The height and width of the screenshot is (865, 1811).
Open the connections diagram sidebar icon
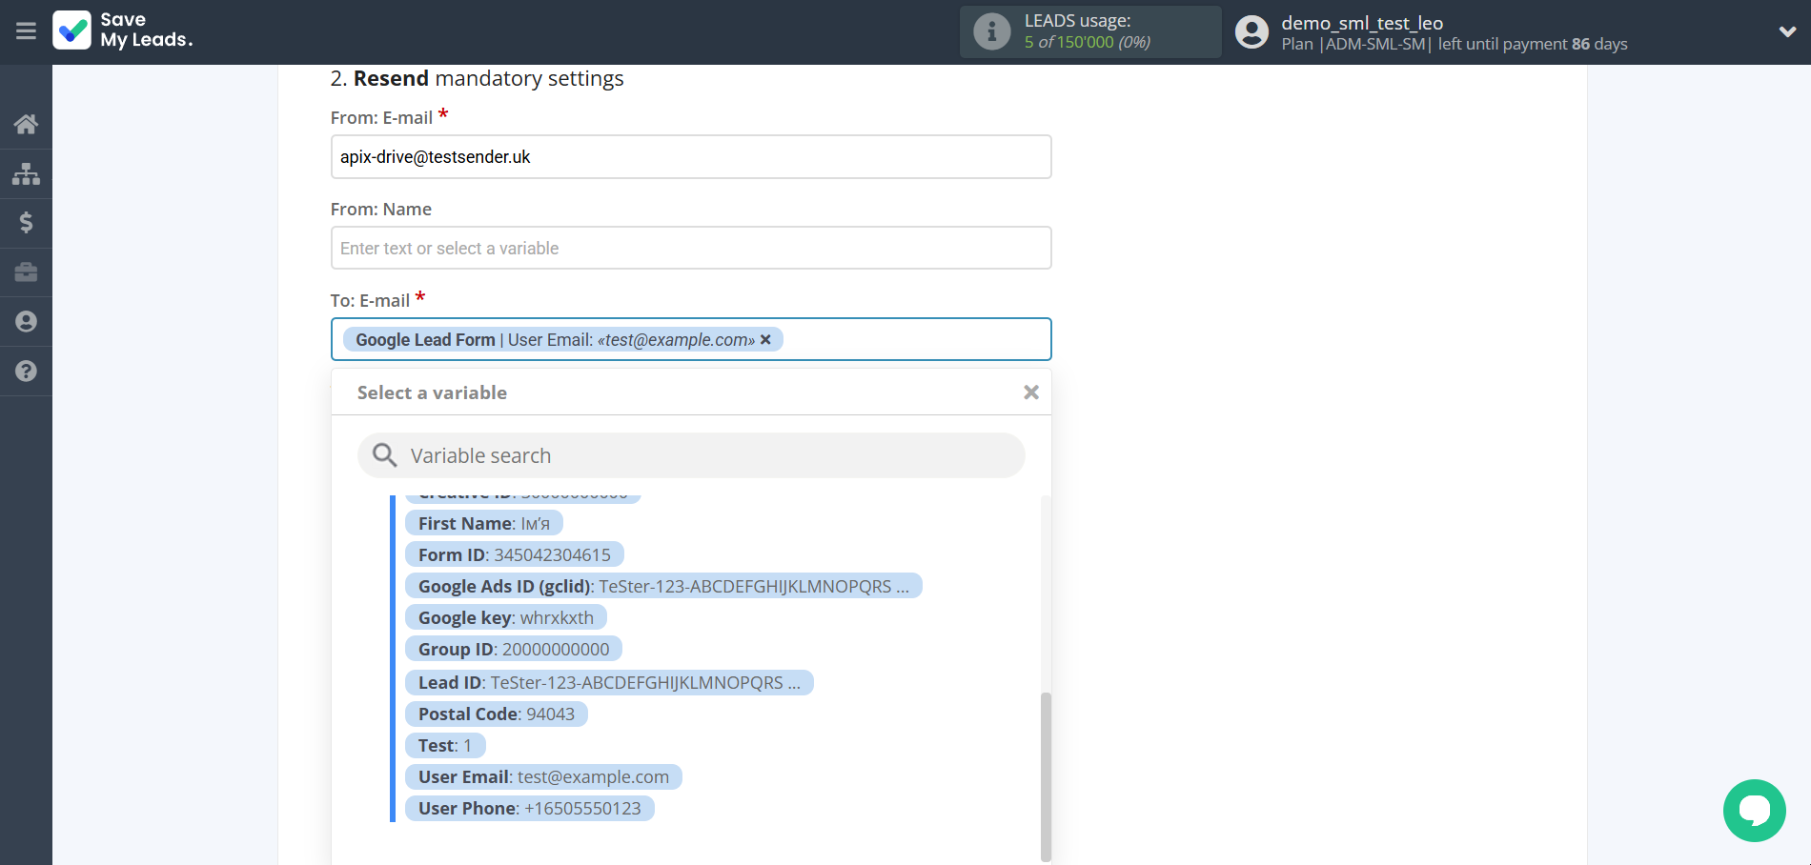[x=26, y=173]
